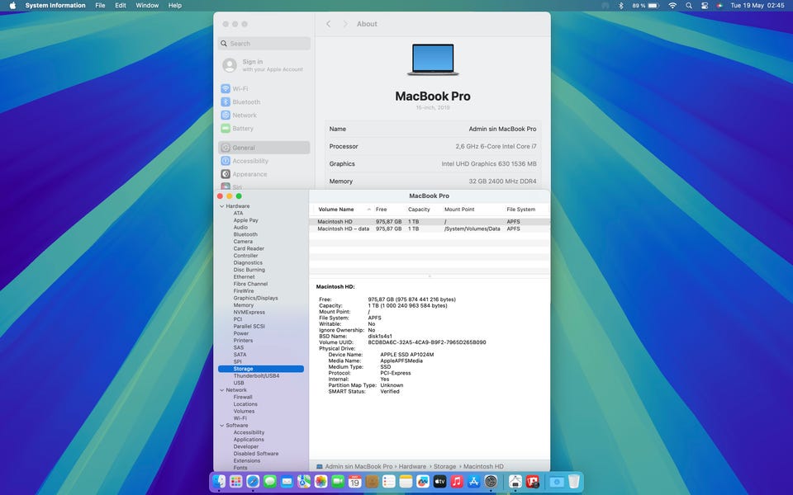Viewport: 793px width, 495px height.
Task: Collapse the Hardware section in the sidebar
Action: 221,206
